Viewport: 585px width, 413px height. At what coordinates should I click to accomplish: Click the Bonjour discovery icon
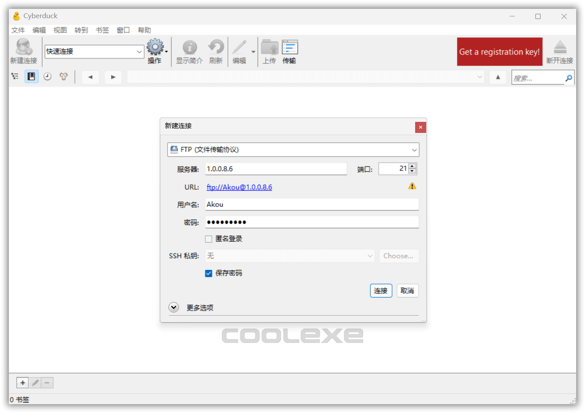(x=63, y=76)
